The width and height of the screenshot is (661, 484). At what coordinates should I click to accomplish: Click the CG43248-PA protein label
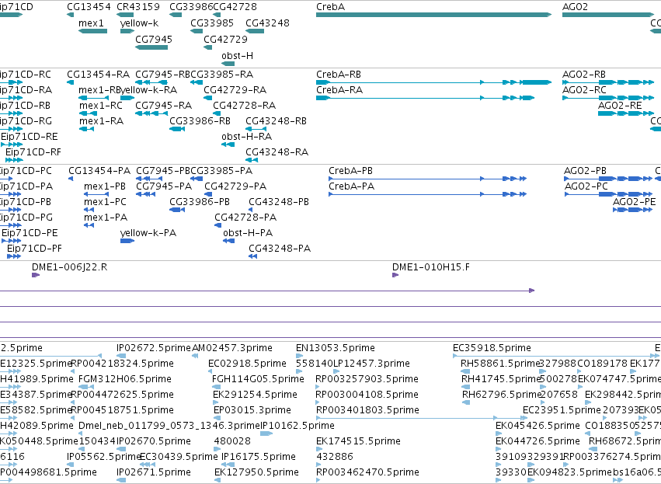pyautogui.click(x=280, y=249)
